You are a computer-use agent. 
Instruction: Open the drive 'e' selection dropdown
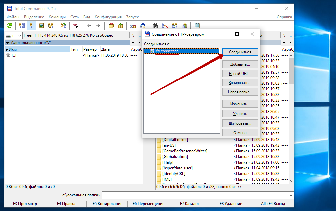[14, 35]
